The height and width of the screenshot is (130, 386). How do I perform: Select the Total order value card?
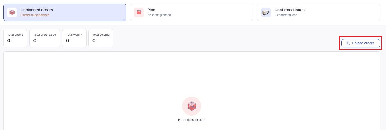tap(45, 38)
